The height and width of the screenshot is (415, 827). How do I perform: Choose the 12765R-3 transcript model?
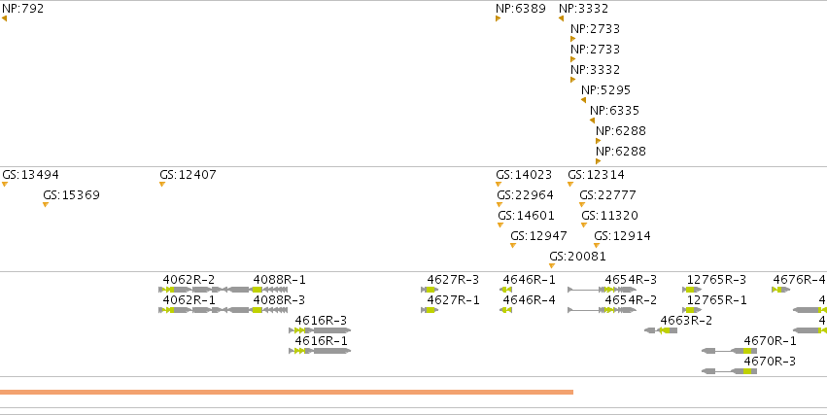[692, 290]
